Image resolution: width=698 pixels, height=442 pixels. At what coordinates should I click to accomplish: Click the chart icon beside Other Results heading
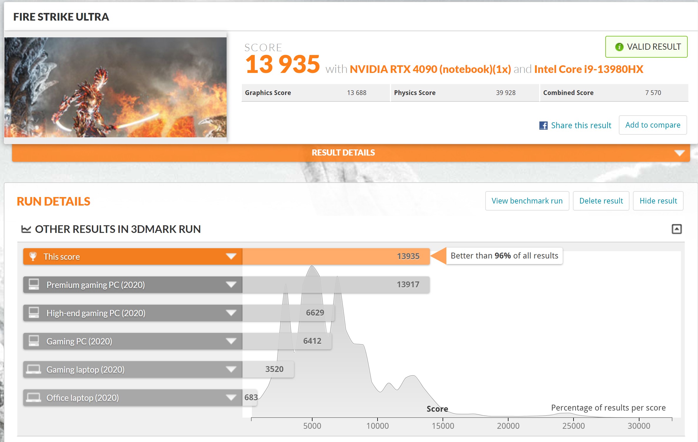pos(26,229)
